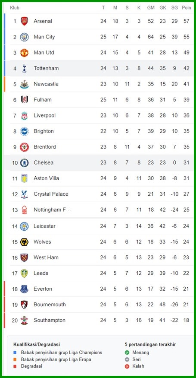The image size is (196, 378).
Task: Click the Poin column header
Action: [187, 8]
